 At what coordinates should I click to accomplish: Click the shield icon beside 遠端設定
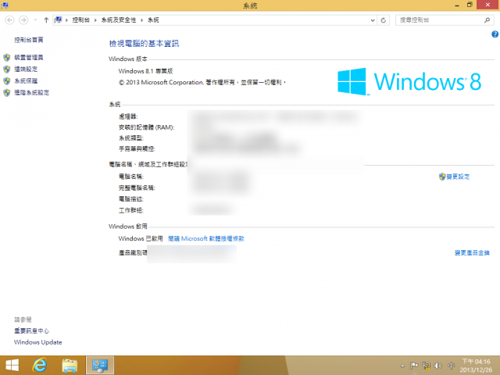7,70
